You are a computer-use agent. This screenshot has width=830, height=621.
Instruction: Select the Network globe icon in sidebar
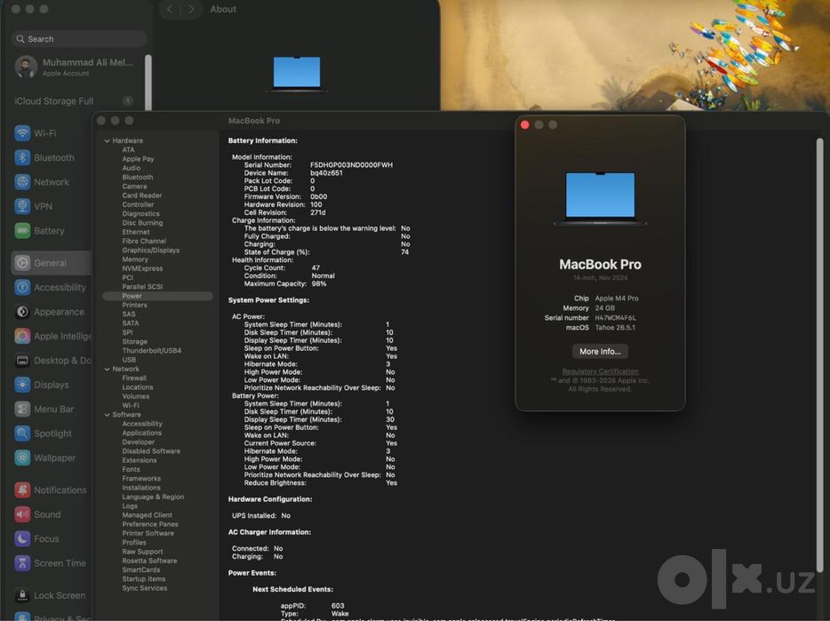pyautogui.click(x=22, y=181)
